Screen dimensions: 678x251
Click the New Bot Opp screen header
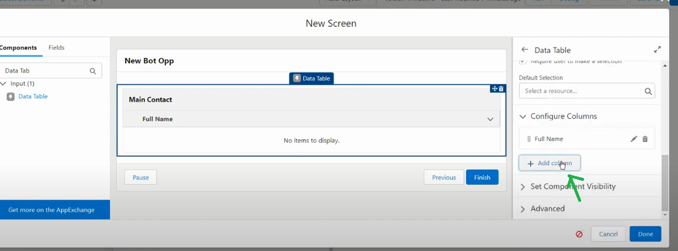coord(149,61)
